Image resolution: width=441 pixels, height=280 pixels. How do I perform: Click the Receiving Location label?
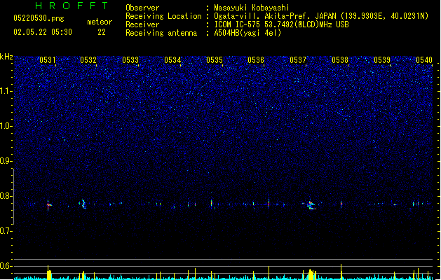point(163,16)
